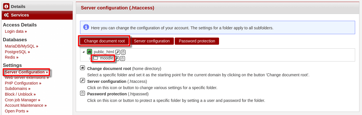362x115 pixels.
Task: Go to PHP Configuration settings
Action: 21,83
